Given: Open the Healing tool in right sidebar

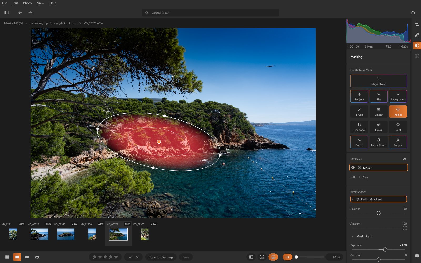Looking at the screenshot, I should (417, 35).
